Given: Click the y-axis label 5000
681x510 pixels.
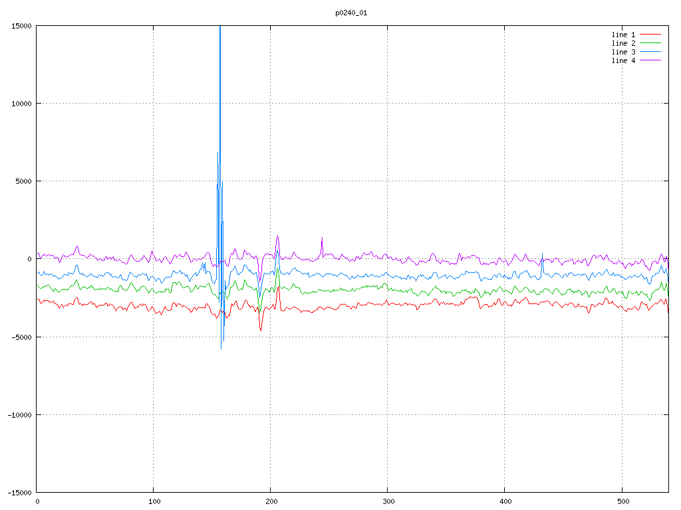Looking at the screenshot, I should (23, 181).
